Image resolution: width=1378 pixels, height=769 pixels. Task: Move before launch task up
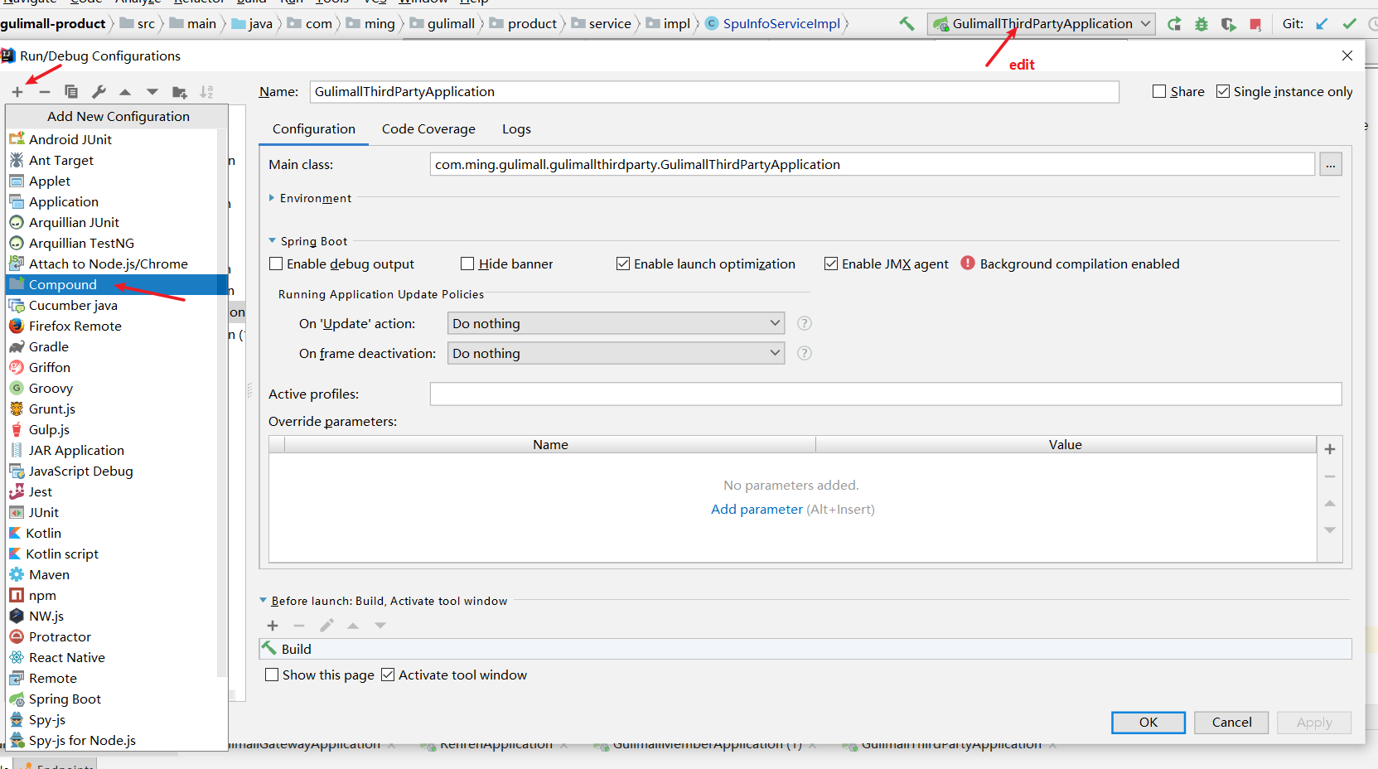(353, 626)
